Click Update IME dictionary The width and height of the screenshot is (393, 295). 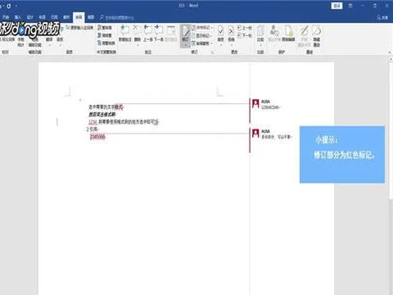[79, 28]
